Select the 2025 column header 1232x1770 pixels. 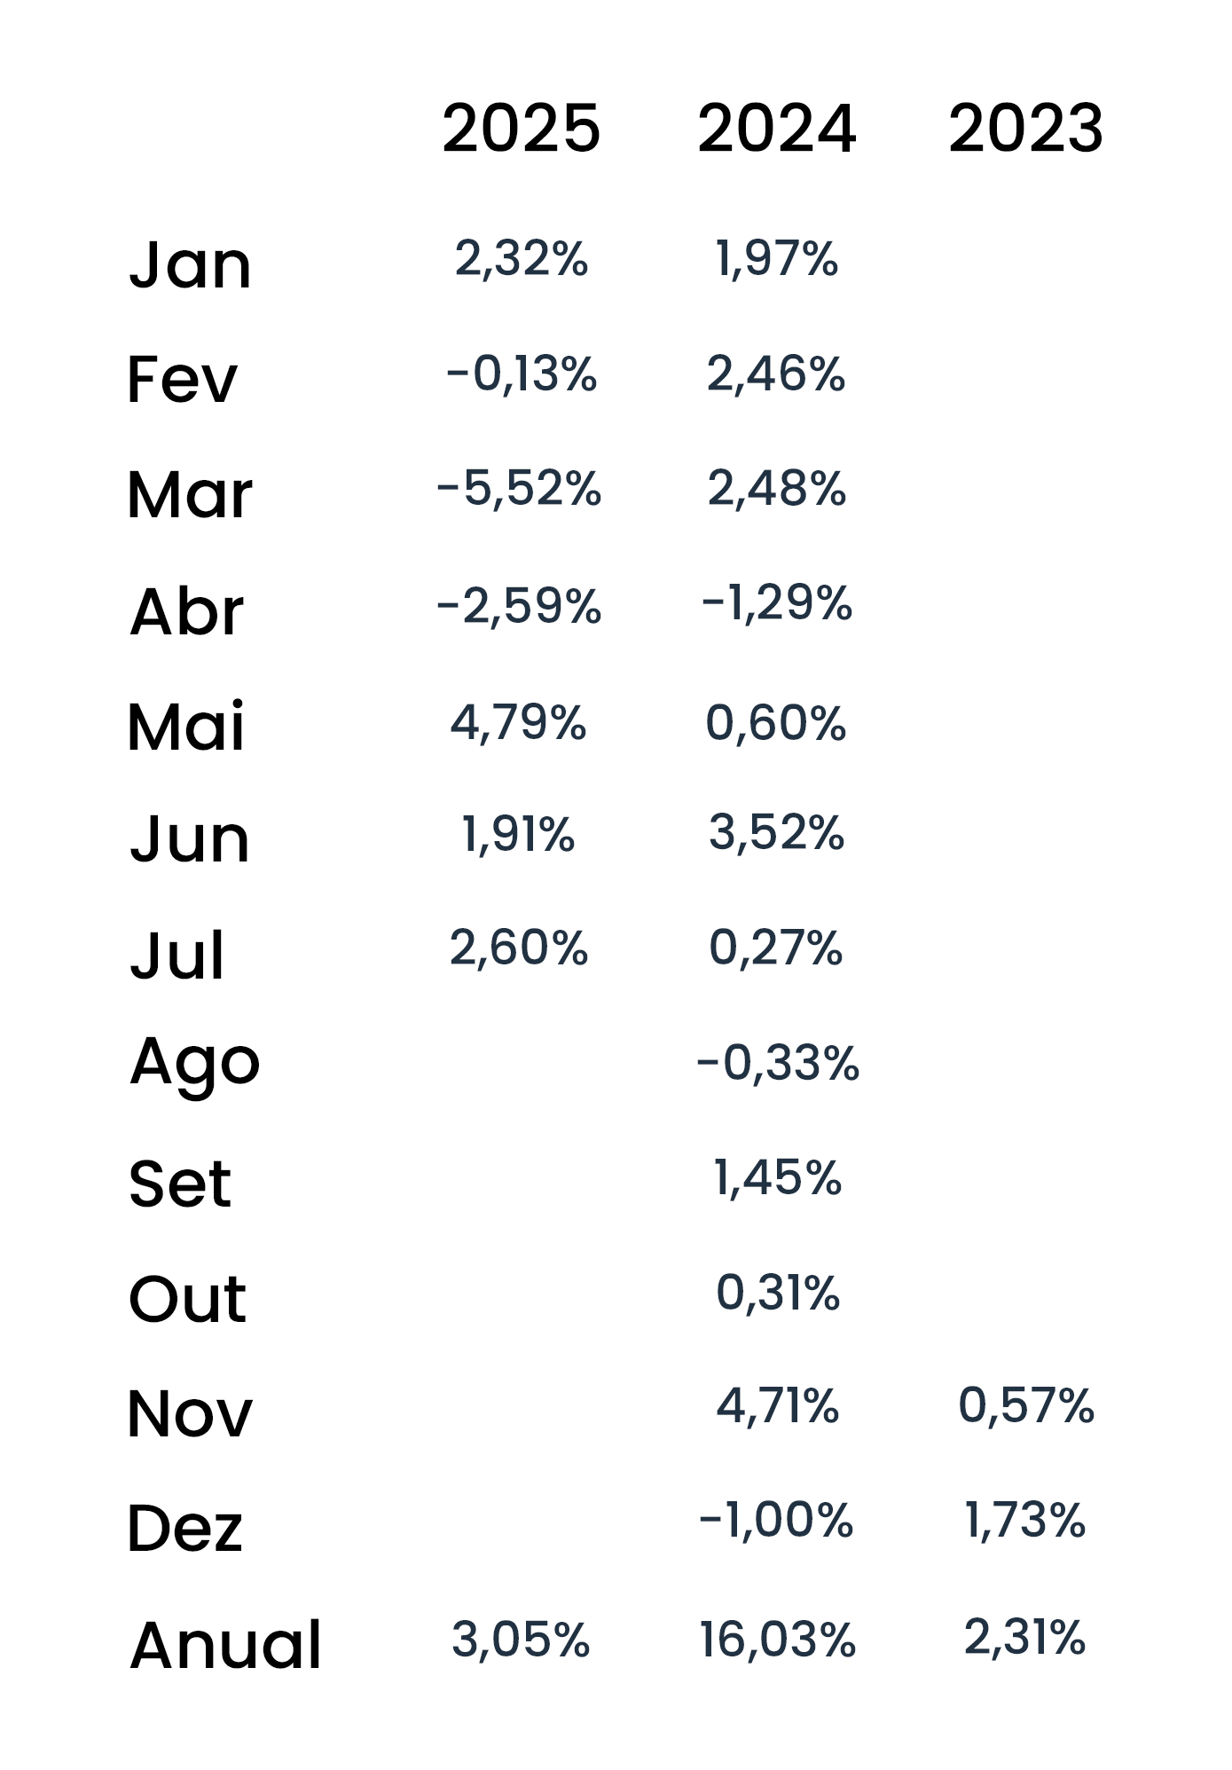pos(521,129)
